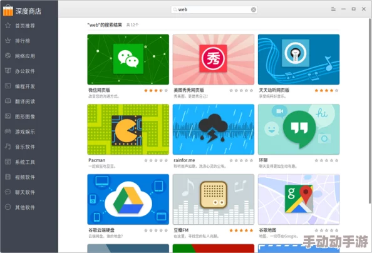Select the 游戏娱乐 gamepad icon
Image resolution: width=372 pixels, height=253 pixels.
[8, 132]
